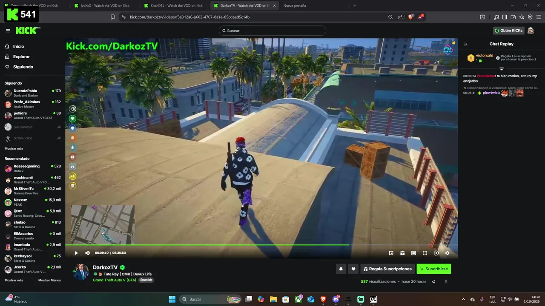Create a clip from the video

point(402,253)
